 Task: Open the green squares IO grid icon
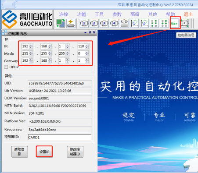(154, 23)
